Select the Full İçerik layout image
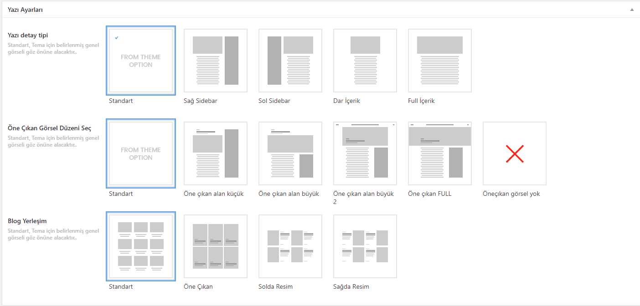The width and height of the screenshot is (640, 306). click(439, 61)
